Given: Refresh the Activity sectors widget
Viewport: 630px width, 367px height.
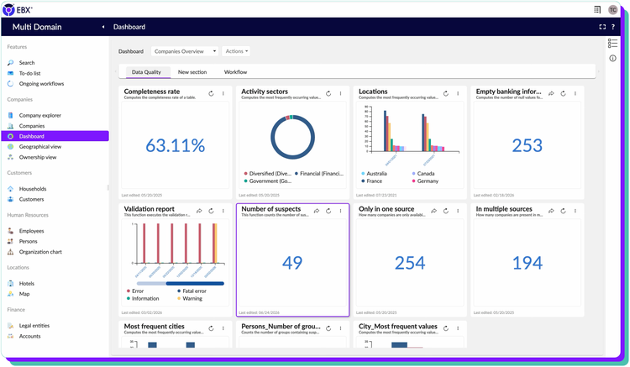Looking at the screenshot, I should pos(328,93).
